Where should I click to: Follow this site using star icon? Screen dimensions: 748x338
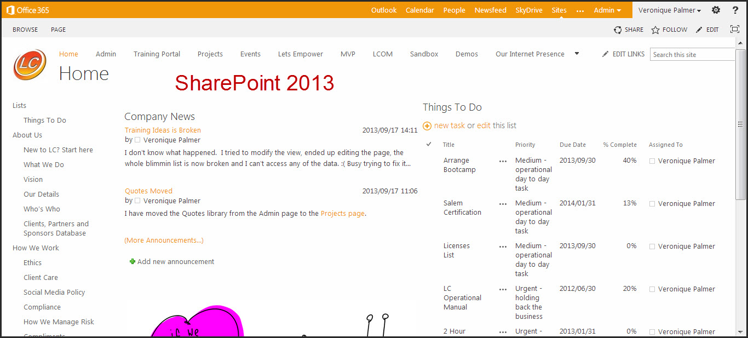click(655, 30)
